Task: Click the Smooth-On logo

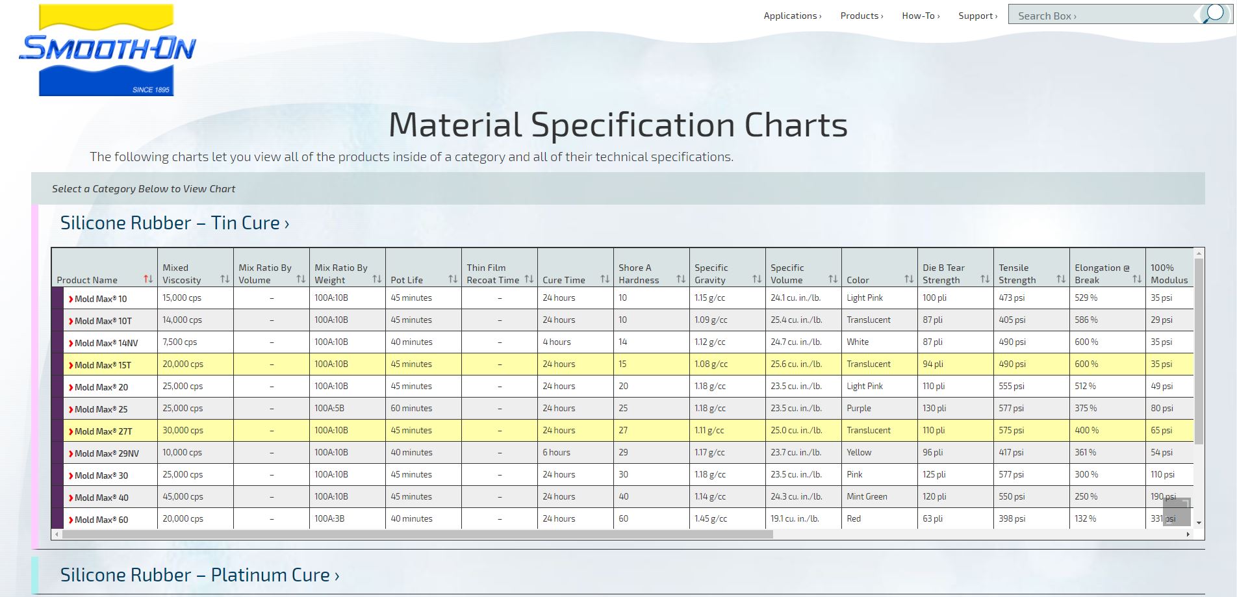Action: click(x=107, y=50)
